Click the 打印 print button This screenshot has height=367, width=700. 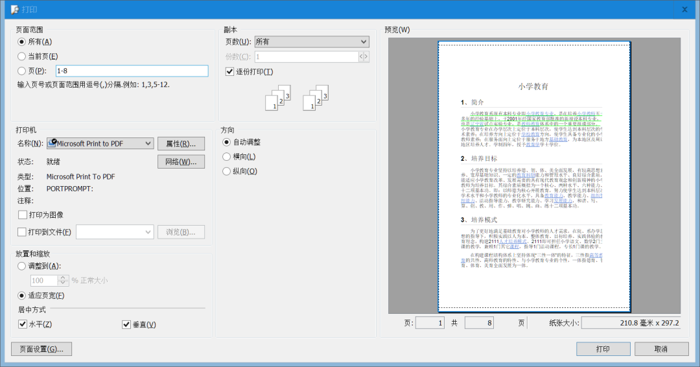pyautogui.click(x=603, y=349)
